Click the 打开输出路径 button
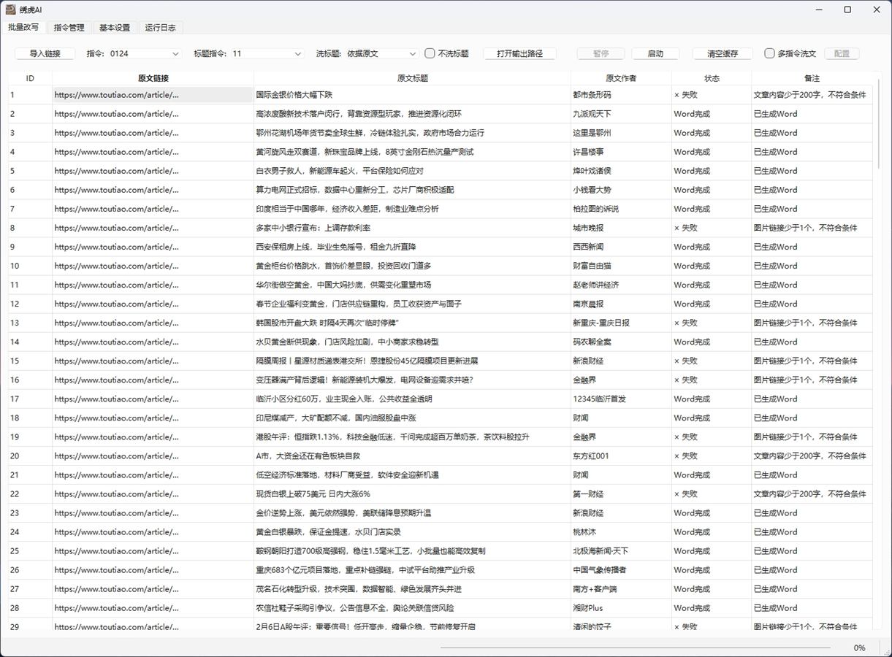This screenshot has height=657, width=892. 520,53
